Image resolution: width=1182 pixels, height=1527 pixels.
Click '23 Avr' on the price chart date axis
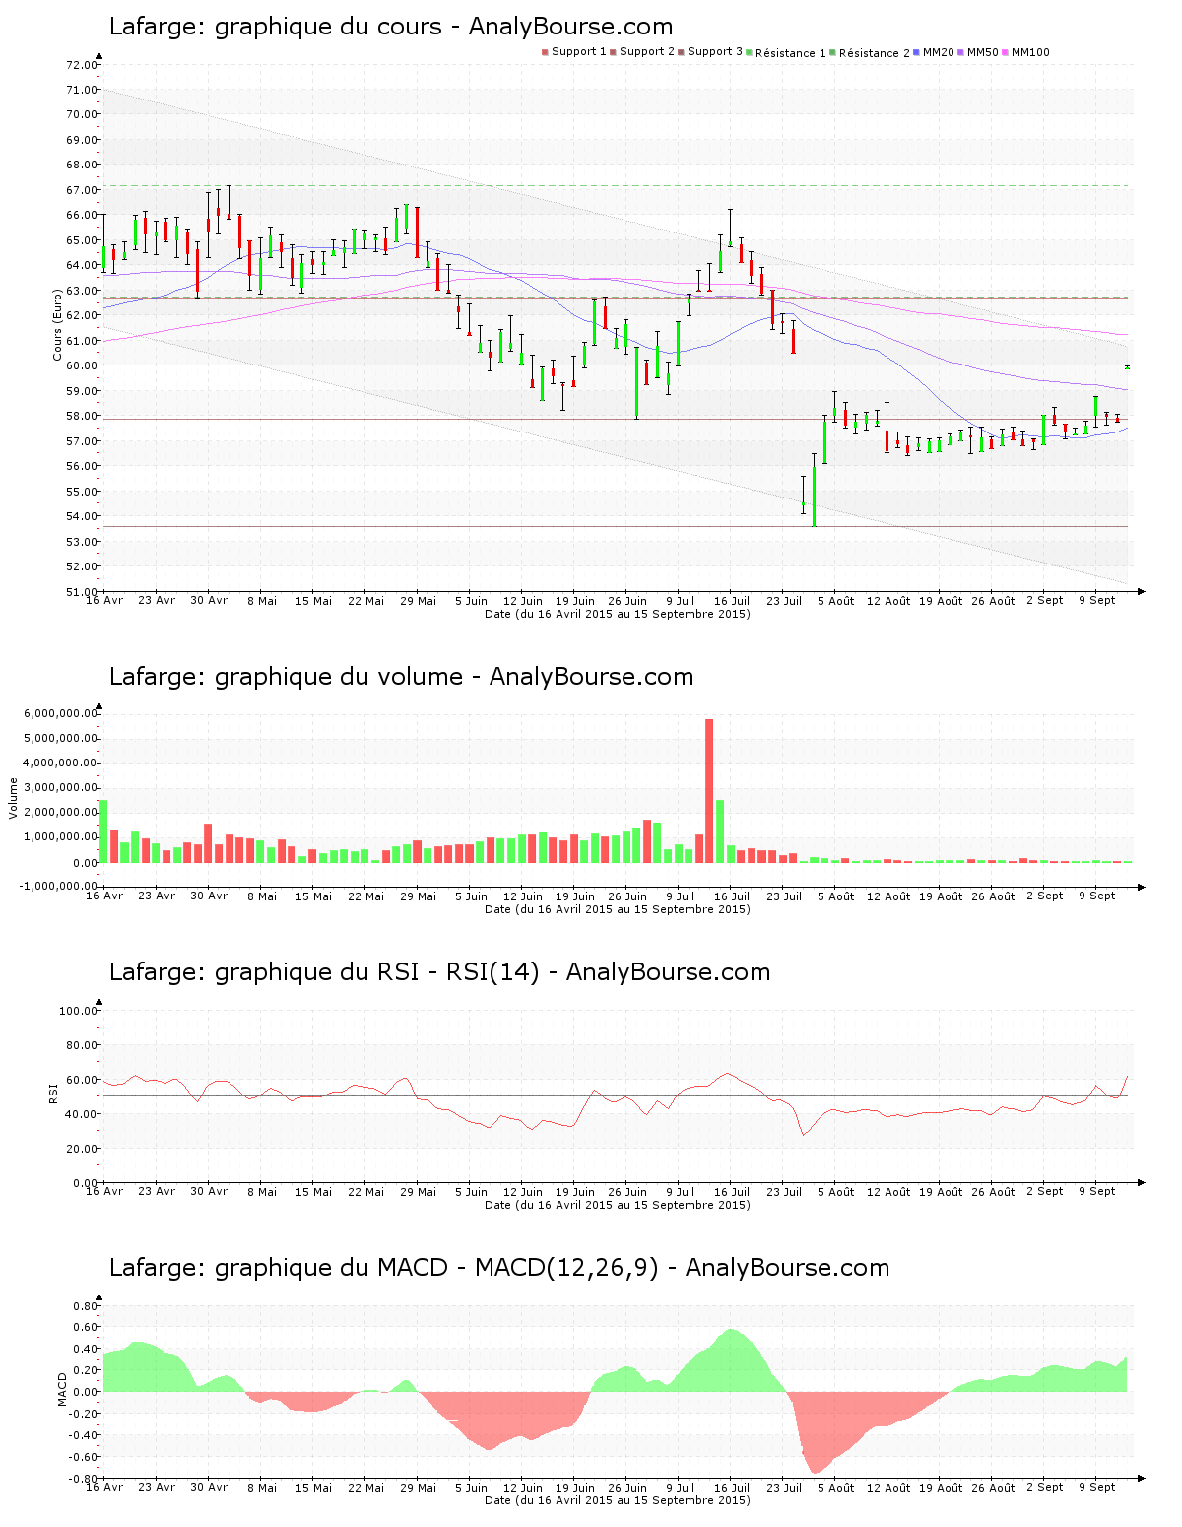(x=157, y=601)
